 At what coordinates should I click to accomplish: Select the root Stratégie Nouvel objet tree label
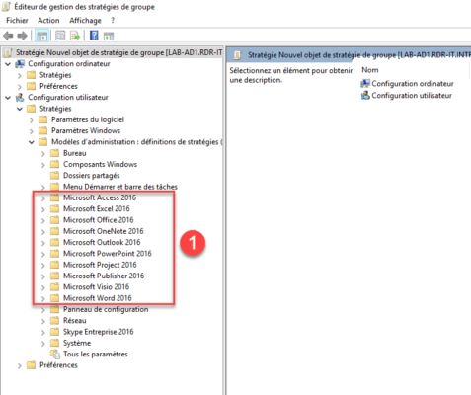click(118, 52)
